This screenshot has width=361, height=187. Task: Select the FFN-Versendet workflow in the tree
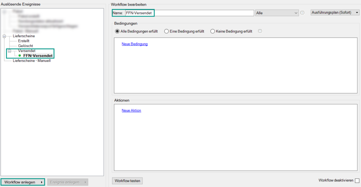[38, 56]
